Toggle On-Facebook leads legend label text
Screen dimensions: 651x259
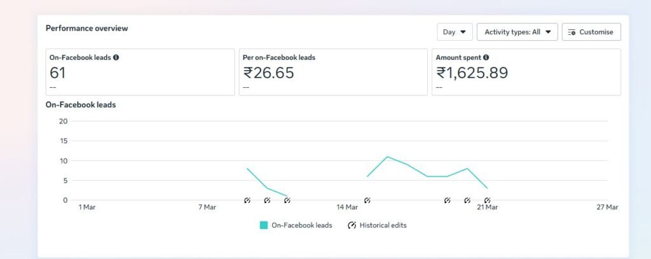coord(301,225)
